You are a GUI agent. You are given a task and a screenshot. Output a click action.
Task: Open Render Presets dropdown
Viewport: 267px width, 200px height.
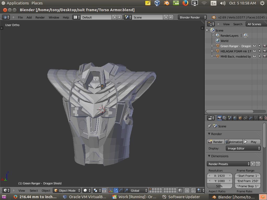coord(228,164)
